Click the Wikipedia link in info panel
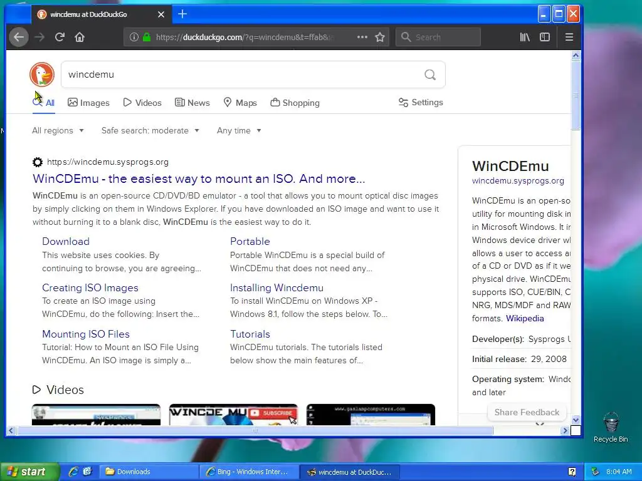The width and height of the screenshot is (642, 481). click(525, 318)
